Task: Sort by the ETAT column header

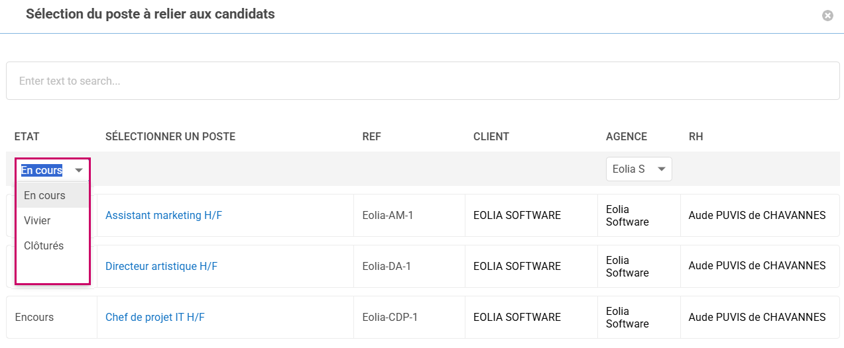Action: pyautogui.click(x=27, y=137)
